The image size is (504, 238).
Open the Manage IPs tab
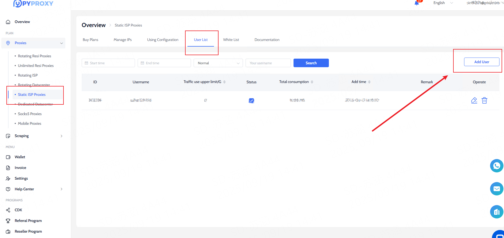tap(123, 40)
